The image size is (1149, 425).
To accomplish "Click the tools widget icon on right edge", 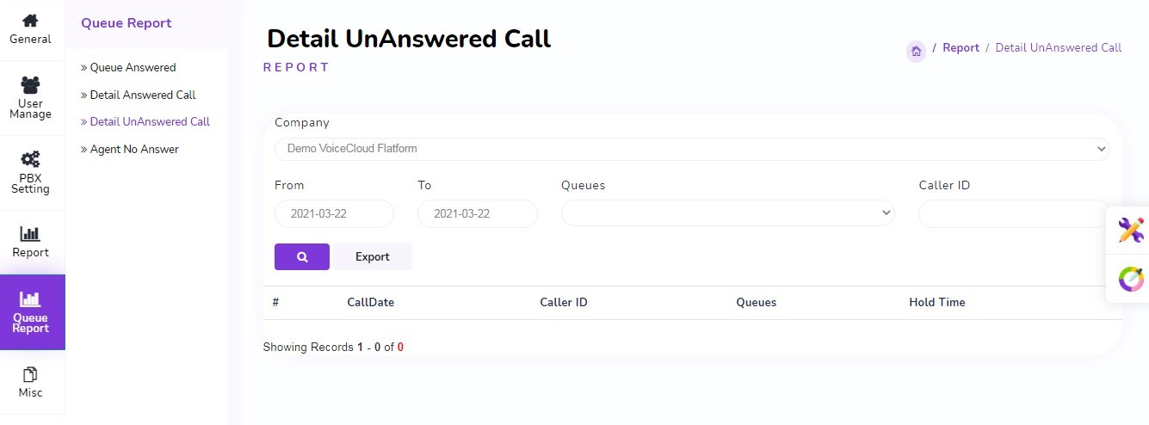I will click(x=1130, y=230).
